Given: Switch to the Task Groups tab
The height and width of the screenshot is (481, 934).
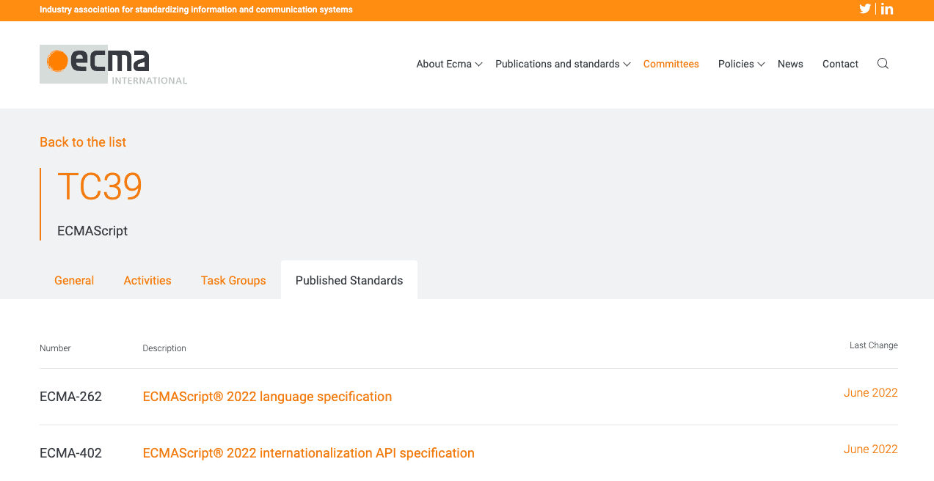Looking at the screenshot, I should coord(233,280).
